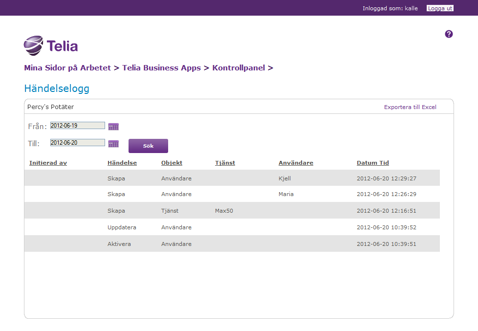Select timestamp 2012-06-20 10:39:52

(x=387, y=227)
